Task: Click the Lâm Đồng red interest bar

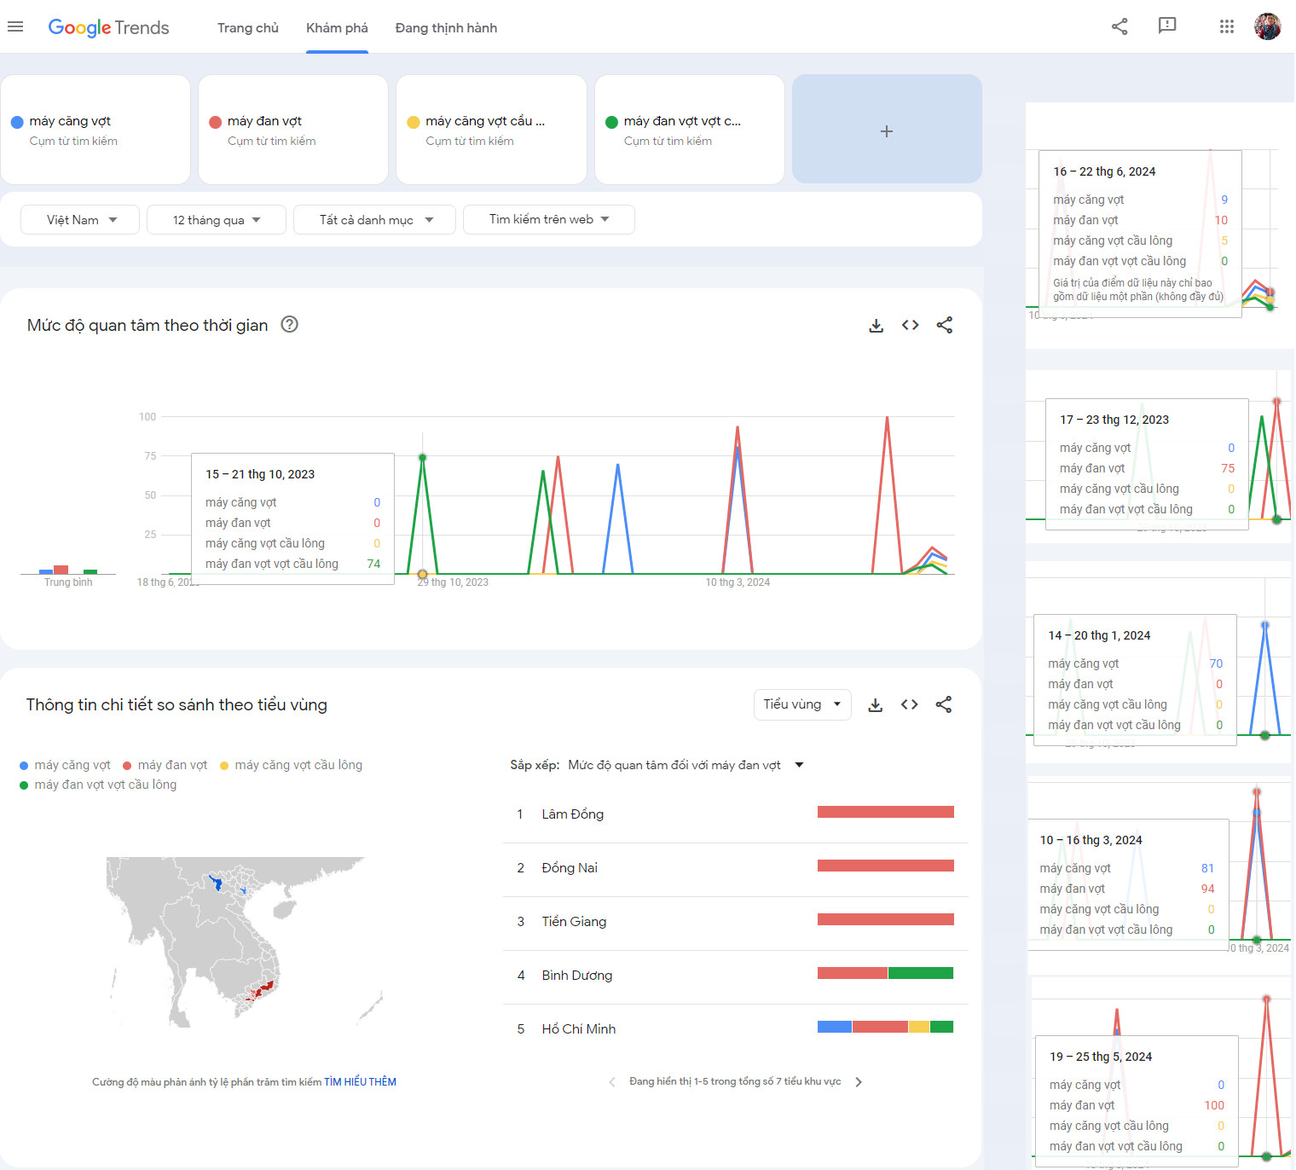Action: pos(885,812)
